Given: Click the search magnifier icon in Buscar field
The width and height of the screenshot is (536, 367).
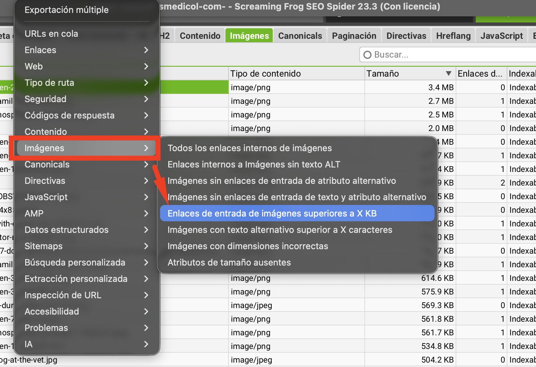Looking at the screenshot, I should [367, 55].
